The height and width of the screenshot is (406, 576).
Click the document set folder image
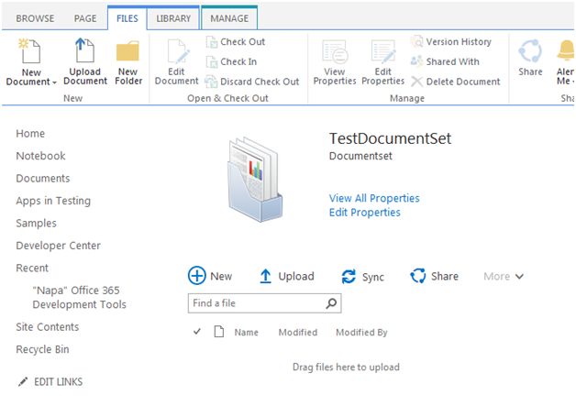[255, 180]
